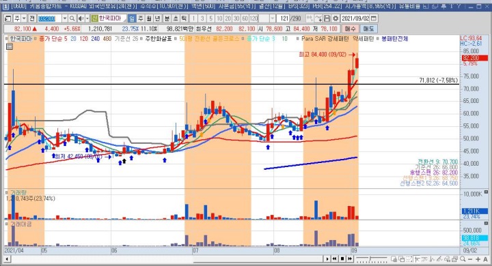Click the first overlapping-windows icon at bottom

[x=394, y=259]
